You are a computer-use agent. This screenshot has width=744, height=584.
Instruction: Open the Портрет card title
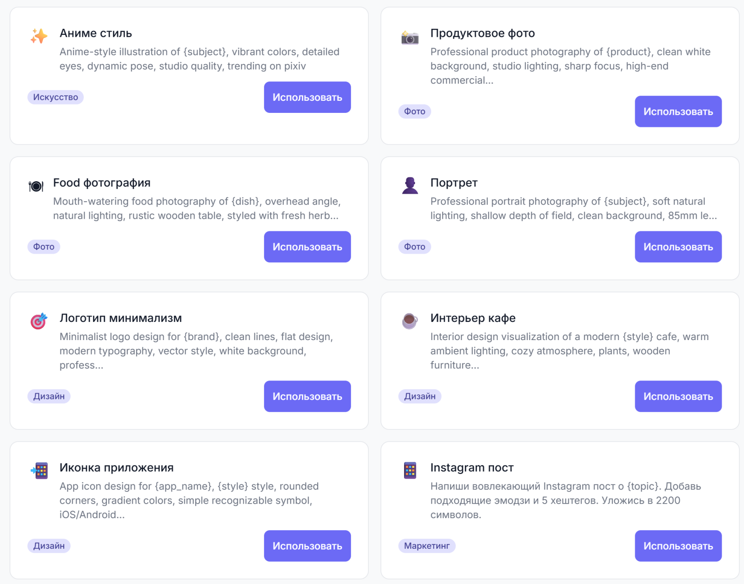pyautogui.click(x=454, y=183)
